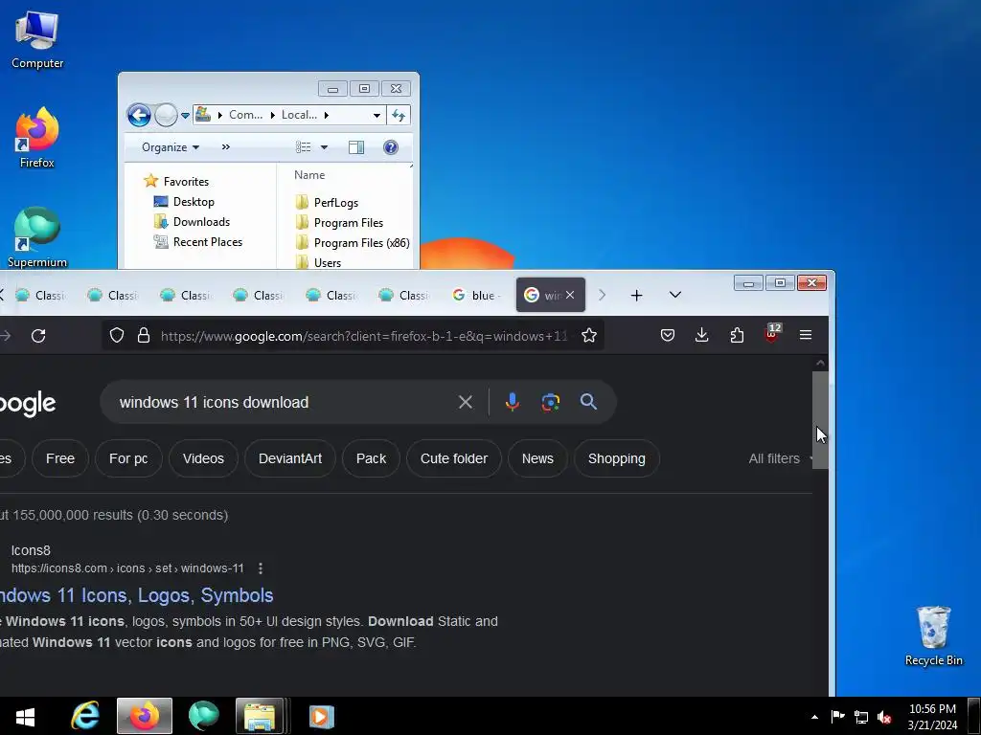Click the Back arrow in Explorer window
Screen dimensions: 981x735
(x=139, y=115)
